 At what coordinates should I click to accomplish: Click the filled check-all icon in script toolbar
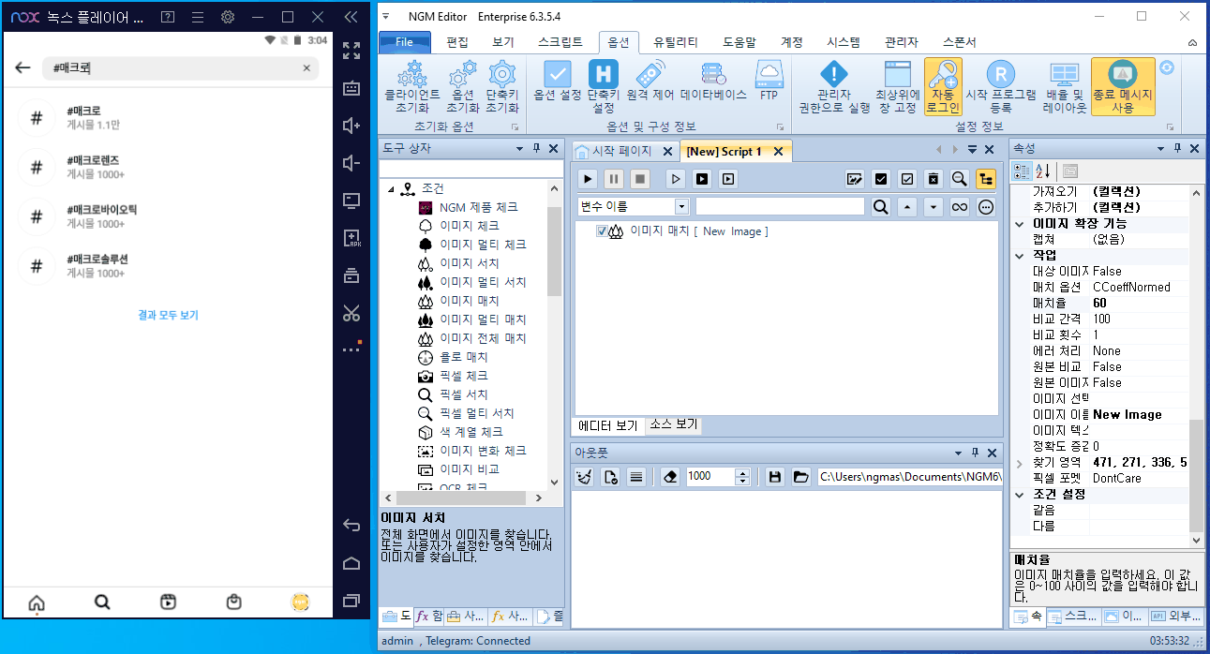point(880,178)
